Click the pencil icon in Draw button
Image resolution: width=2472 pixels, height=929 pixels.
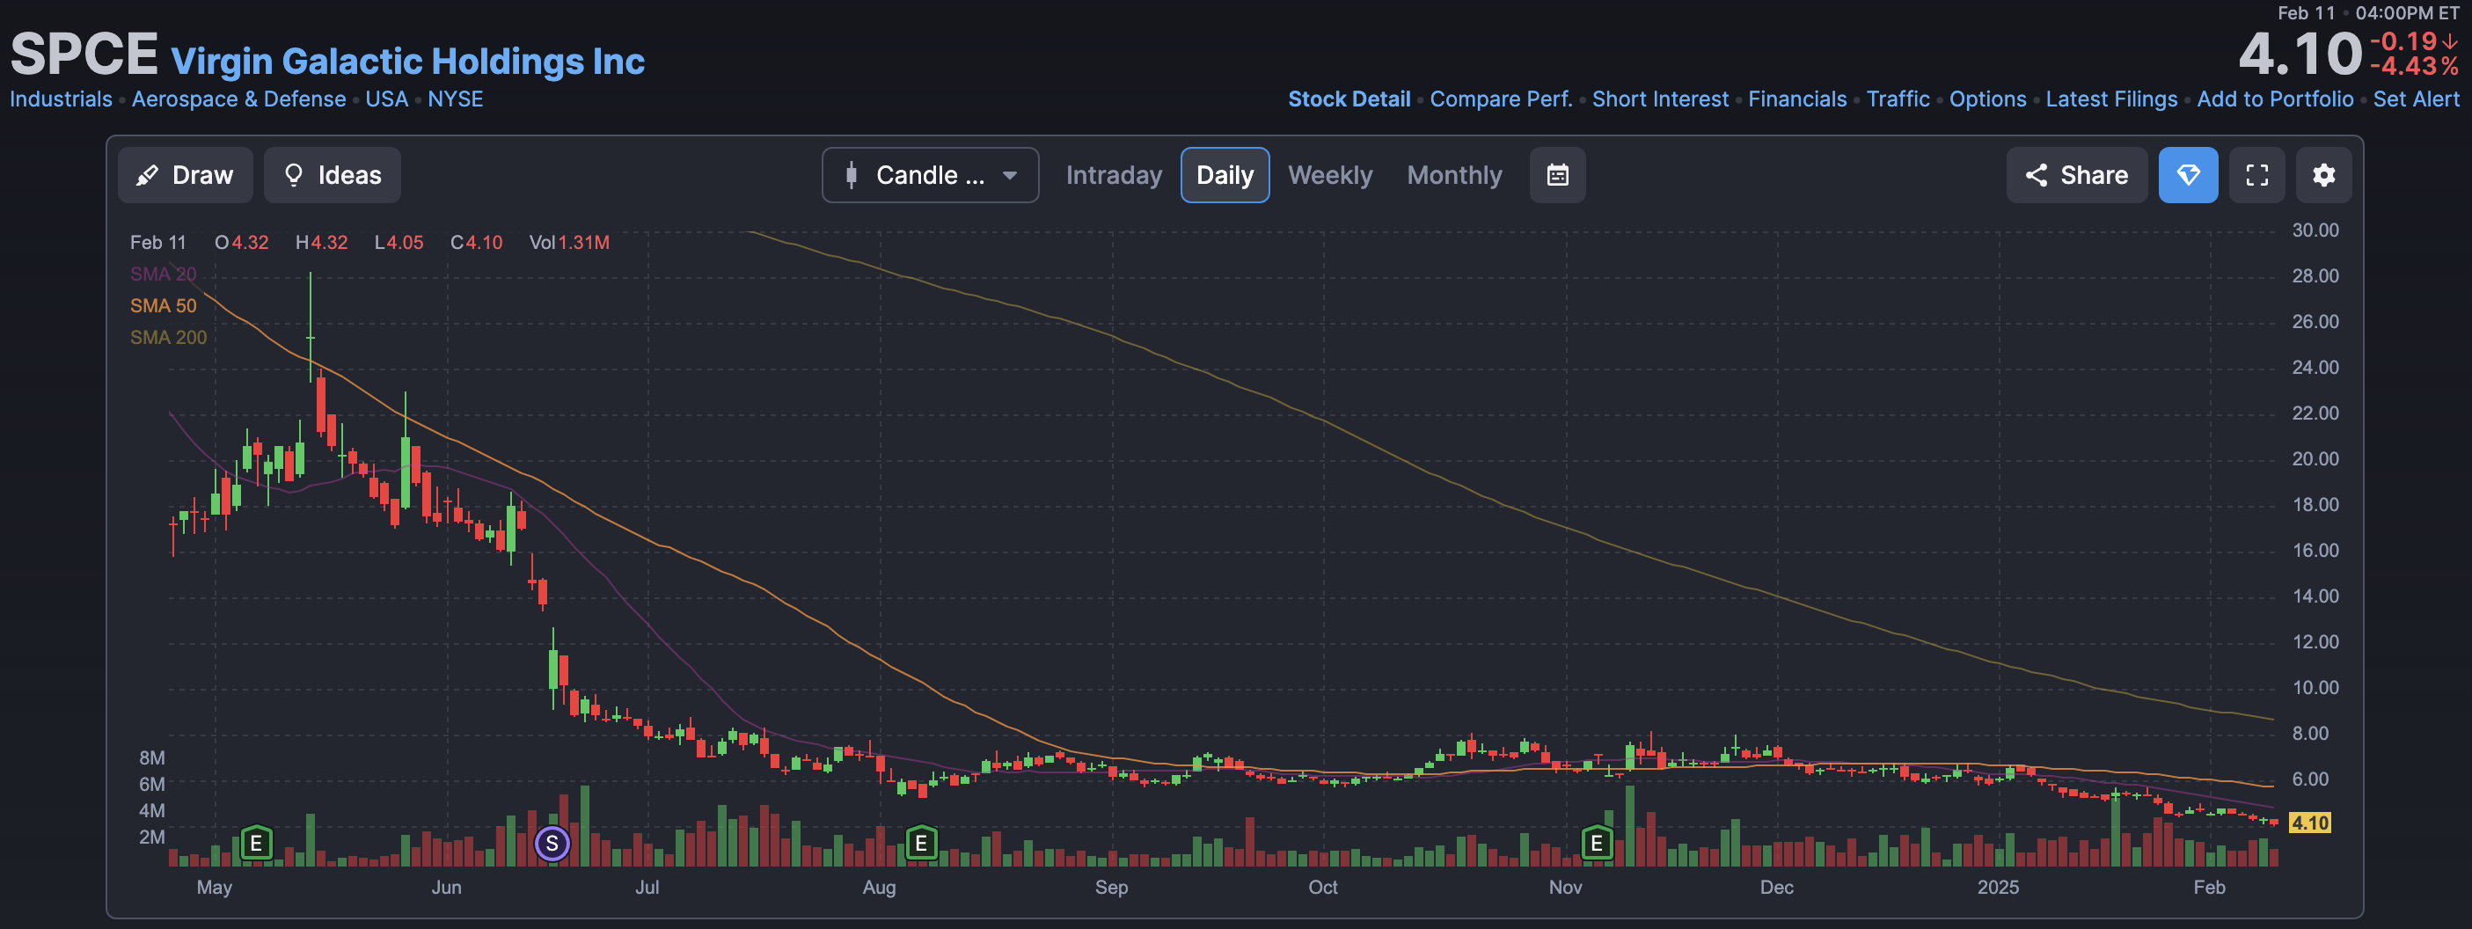(147, 175)
